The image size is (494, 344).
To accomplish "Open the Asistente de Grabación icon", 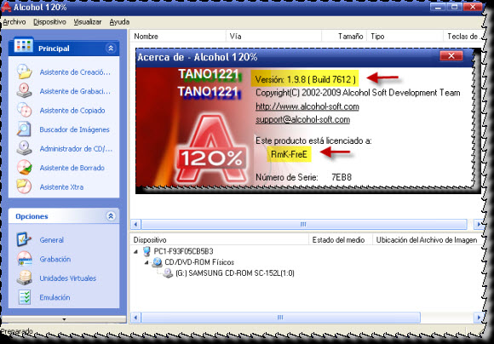I will 25,91.
